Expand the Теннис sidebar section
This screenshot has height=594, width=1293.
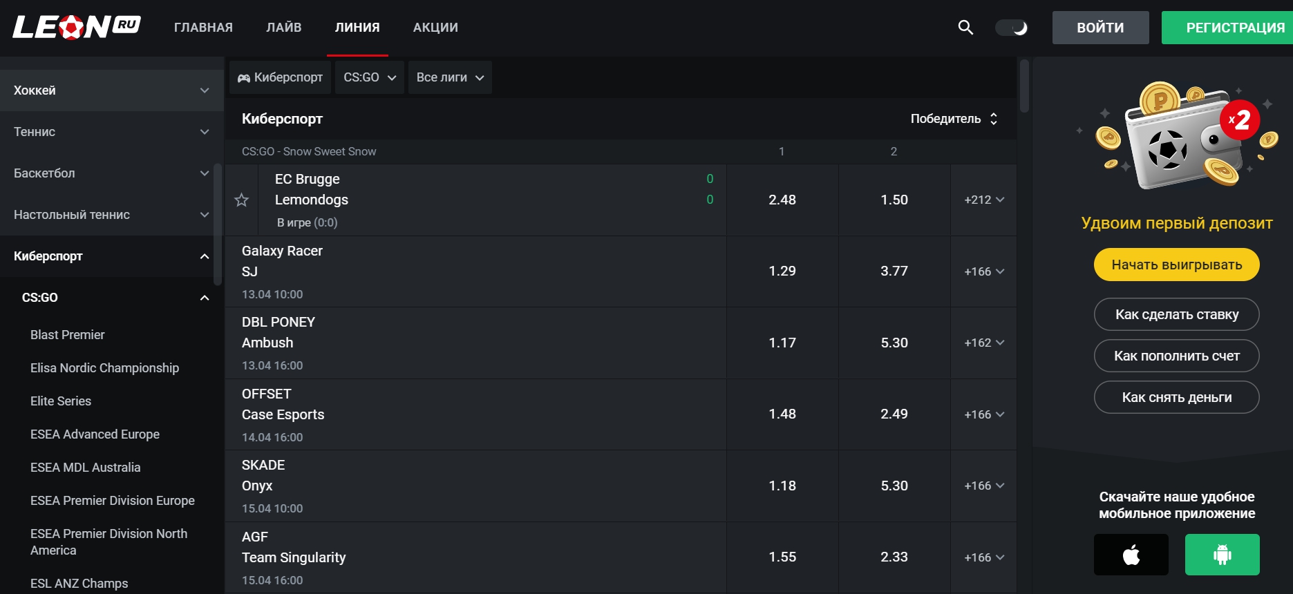pyautogui.click(x=111, y=132)
